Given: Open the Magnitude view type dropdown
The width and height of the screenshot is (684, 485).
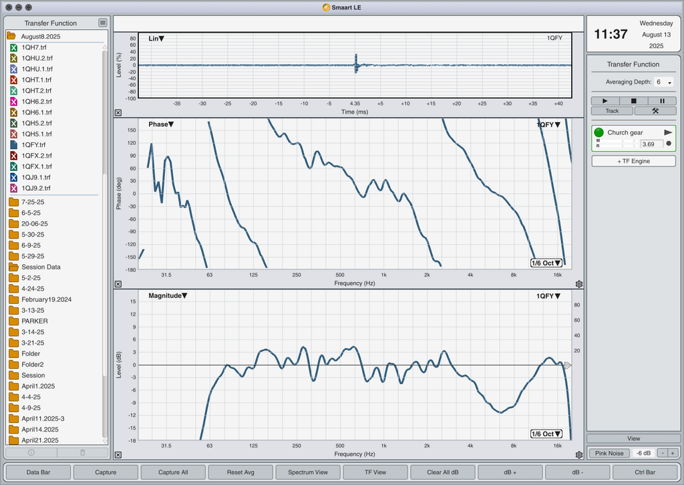Looking at the screenshot, I should pos(168,296).
